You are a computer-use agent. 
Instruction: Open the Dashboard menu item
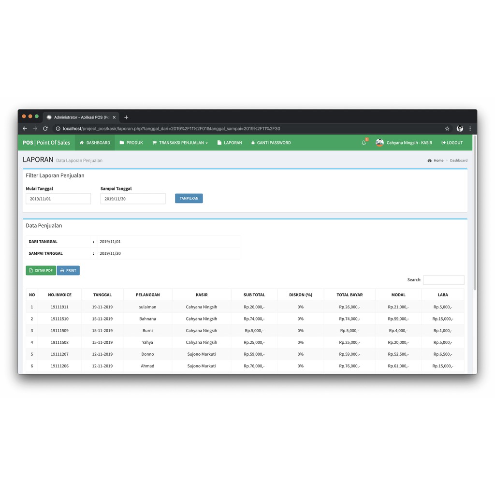pyautogui.click(x=95, y=143)
